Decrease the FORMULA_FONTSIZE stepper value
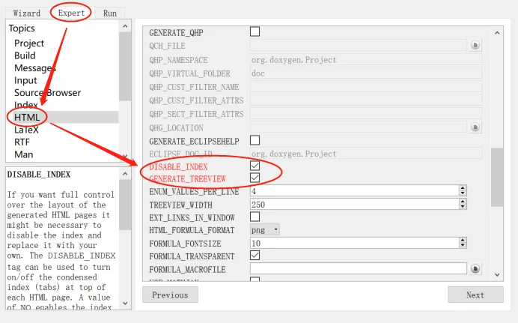Image resolution: width=518 pixels, height=323 pixels. [x=463, y=245]
